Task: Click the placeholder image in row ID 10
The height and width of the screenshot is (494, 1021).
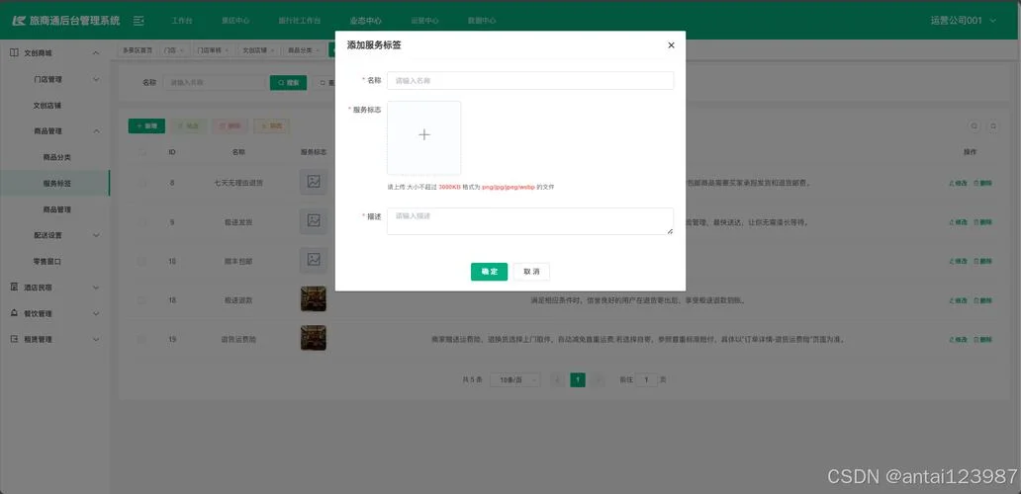Action: click(x=314, y=261)
